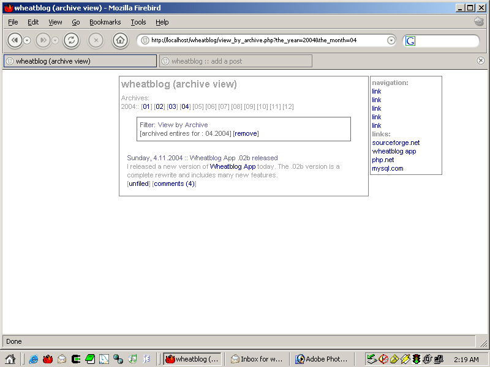Click the Stop loading icon
Screen dimensions: 490x367
(96, 40)
